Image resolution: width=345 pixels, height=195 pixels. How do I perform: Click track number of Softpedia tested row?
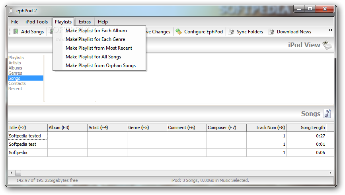(267, 136)
